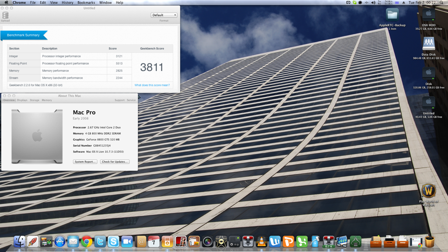Image resolution: width=448 pixels, height=252 pixels.
Task: Open the Support link in About This Mac
Action: point(119,100)
